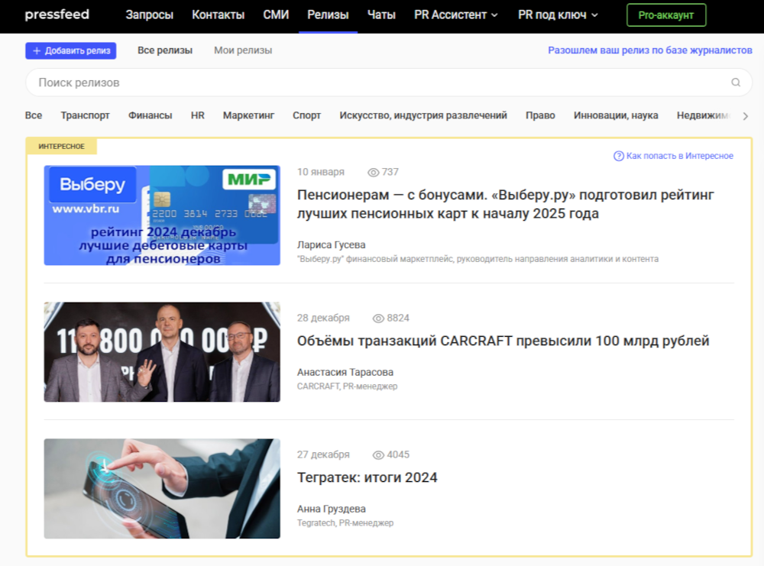Click the question mark icon near Интересное link
The image size is (764, 566).
618,156
